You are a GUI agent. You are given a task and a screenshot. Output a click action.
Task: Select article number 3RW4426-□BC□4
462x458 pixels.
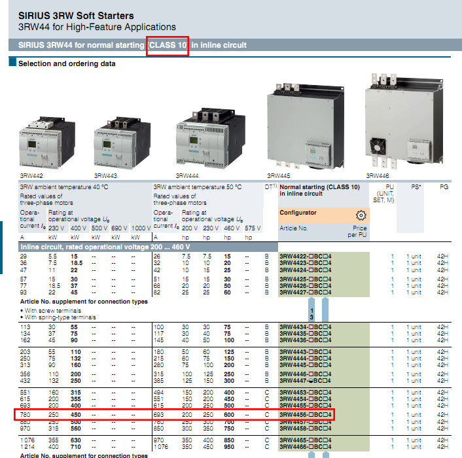tap(305, 286)
